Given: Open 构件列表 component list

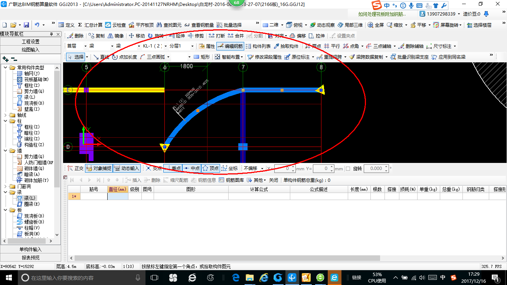Looking at the screenshot, I should coord(258,46).
